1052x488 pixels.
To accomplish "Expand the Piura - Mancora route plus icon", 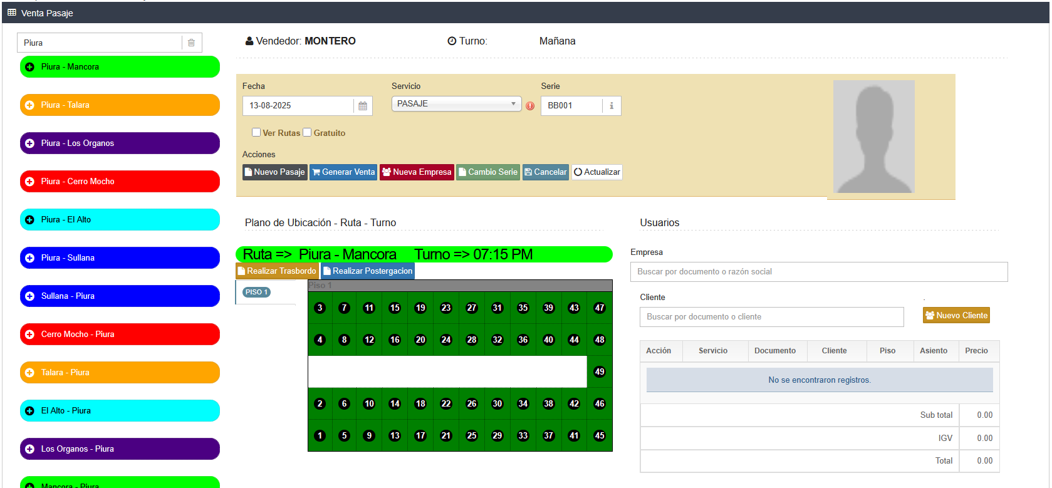I will [29, 67].
